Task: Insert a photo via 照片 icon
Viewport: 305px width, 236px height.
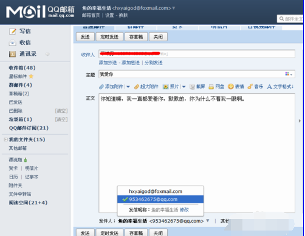Action: click(x=166, y=87)
